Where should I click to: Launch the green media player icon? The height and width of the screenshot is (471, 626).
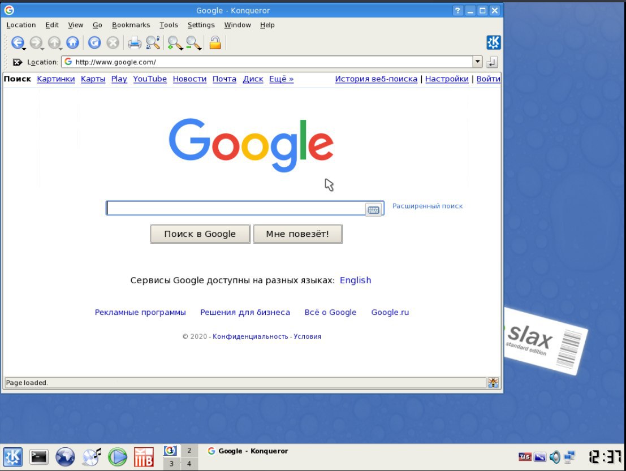coord(118,457)
